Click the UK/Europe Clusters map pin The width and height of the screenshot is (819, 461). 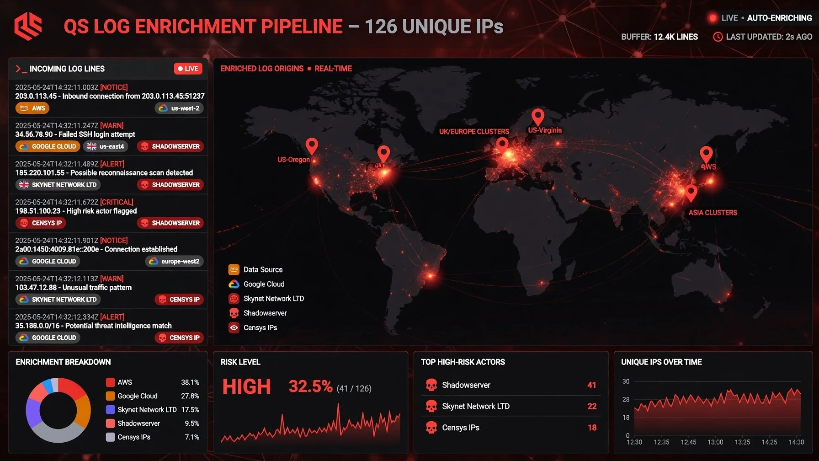[x=502, y=146]
